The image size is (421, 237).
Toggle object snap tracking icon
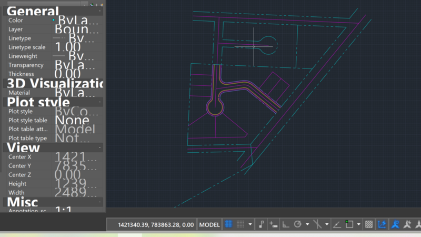click(x=337, y=224)
